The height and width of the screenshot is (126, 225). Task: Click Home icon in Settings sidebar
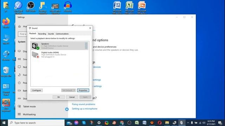[x=20, y=27]
